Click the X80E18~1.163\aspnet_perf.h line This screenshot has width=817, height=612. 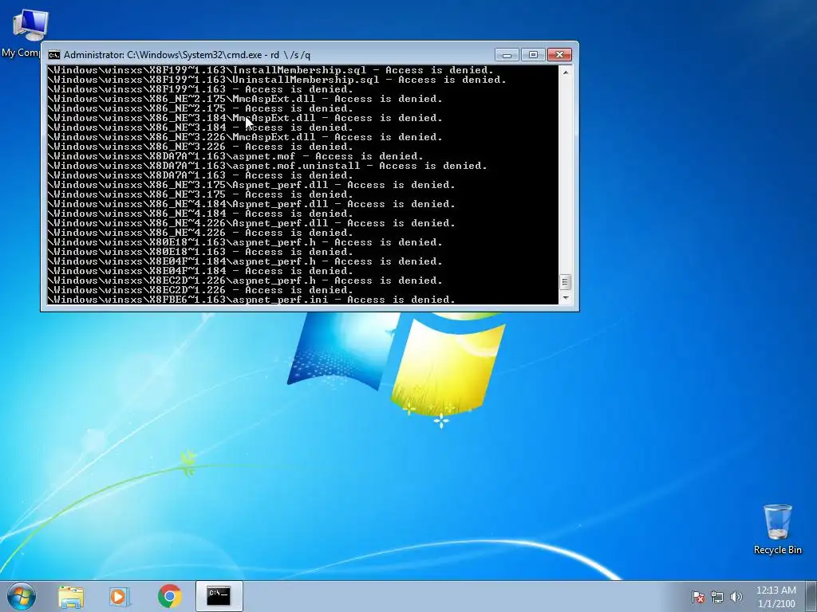tap(245, 242)
